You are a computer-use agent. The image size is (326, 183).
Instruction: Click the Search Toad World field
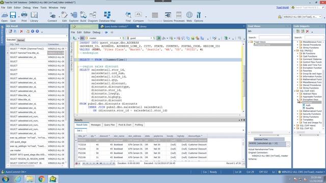pos(308,8)
